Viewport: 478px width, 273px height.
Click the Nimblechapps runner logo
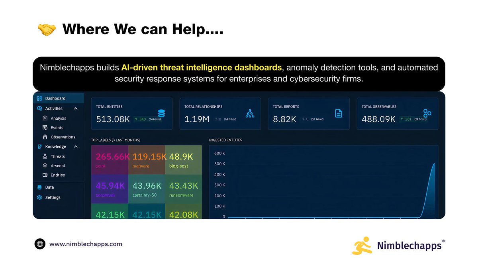click(361, 246)
